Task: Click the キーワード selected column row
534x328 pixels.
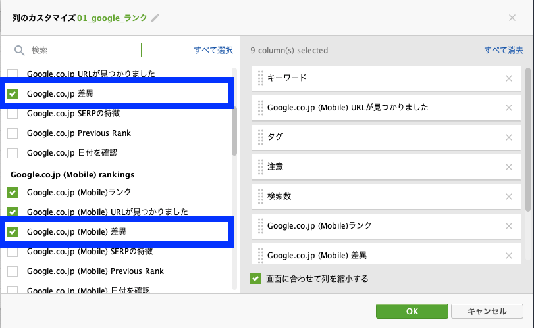Action: [386, 78]
